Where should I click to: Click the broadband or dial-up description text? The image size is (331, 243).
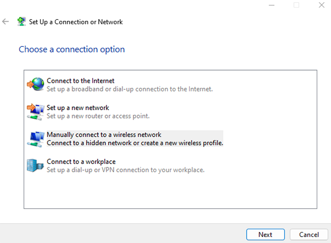point(130,89)
